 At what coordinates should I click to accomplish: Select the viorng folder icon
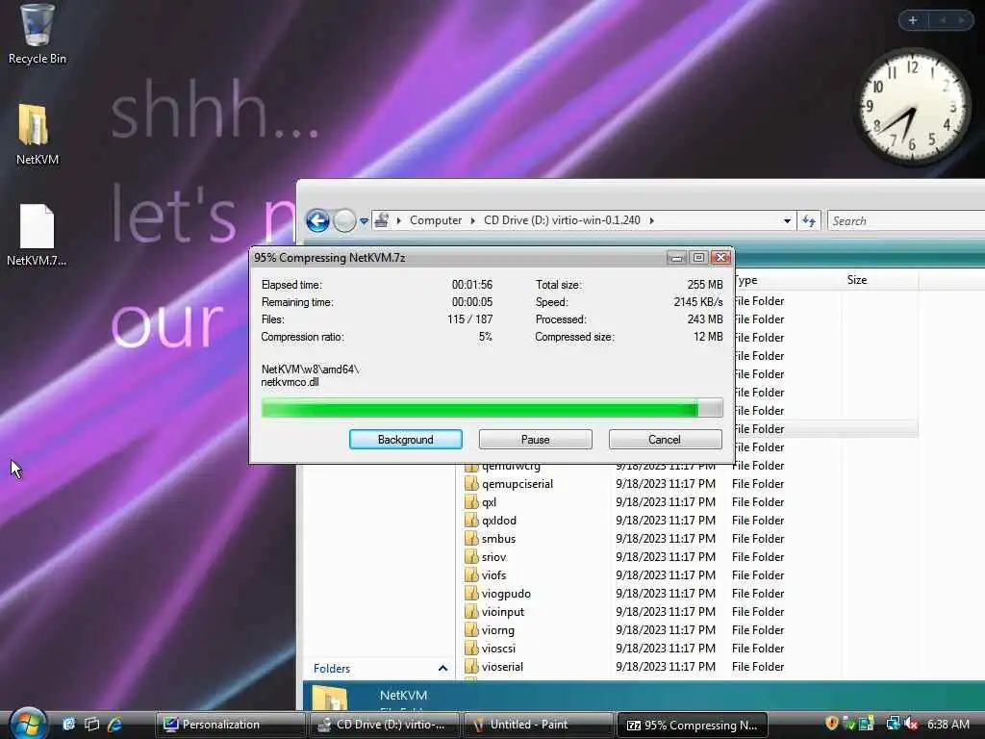[x=471, y=629]
